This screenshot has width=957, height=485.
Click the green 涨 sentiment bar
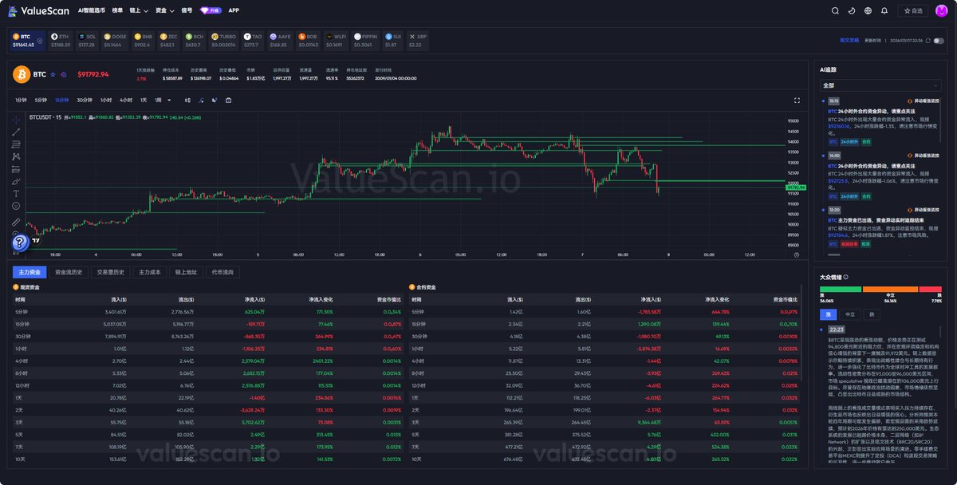click(x=841, y=289)
